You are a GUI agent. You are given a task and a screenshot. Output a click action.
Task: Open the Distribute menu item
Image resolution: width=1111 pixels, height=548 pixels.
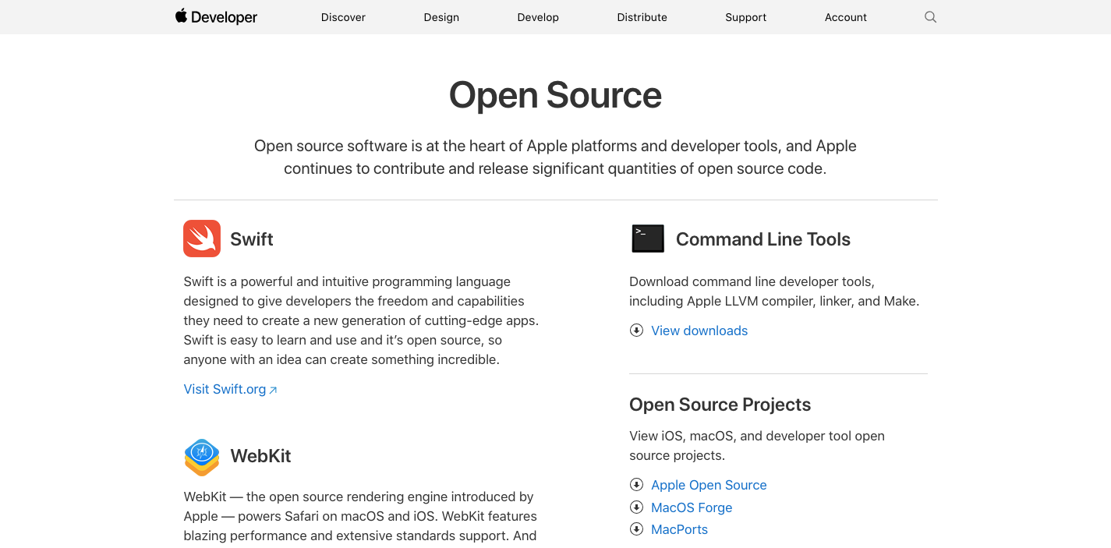pos(642,17)
